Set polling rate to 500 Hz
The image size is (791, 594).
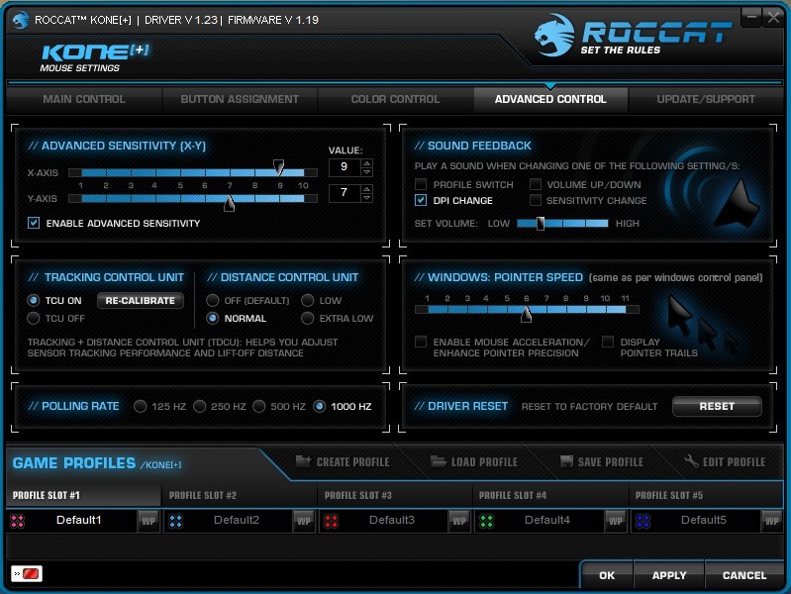(x=259, y=406)
